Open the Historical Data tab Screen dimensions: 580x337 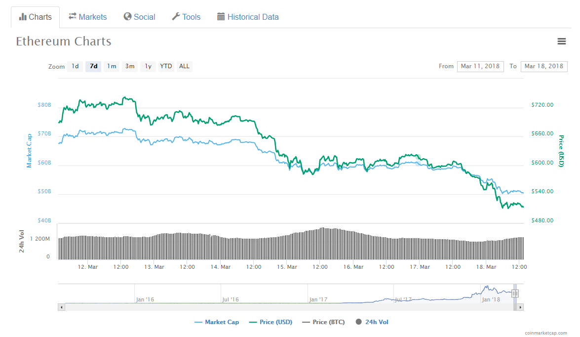click(248, 17)
